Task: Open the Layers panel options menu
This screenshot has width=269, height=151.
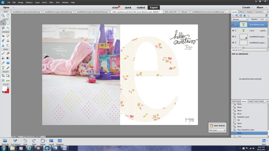Action: coord(267,12)
